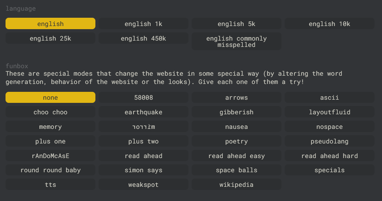Viewport: 382px width, 201px height.
Task: Choose english 5k language
Action: pos(236,24)
